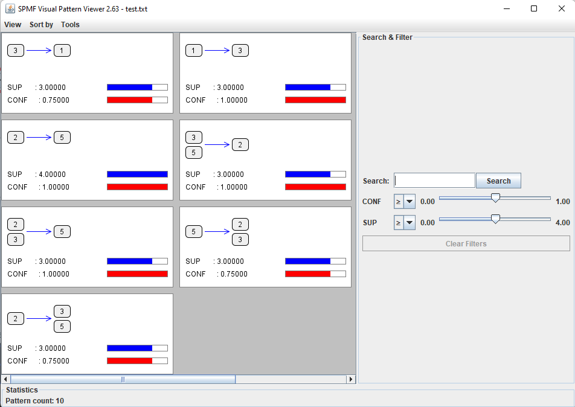Image resolution: width=575 pixels, height=407 pixels.
Task: Click the Search button
Action: click(498, 181)
